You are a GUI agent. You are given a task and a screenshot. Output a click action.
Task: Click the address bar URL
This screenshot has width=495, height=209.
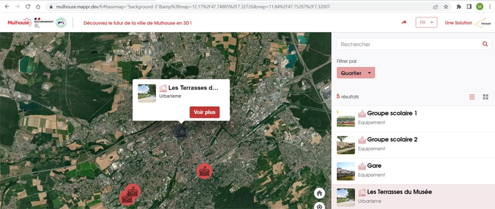click(x=193, y=7)
